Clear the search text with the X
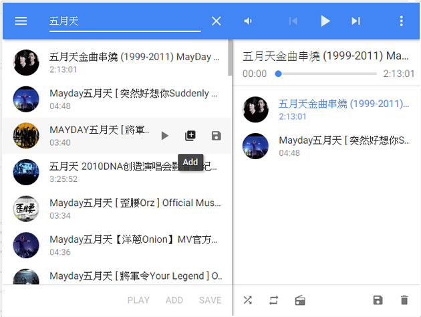This screenshot has width=421, height=317. [216, 21]
